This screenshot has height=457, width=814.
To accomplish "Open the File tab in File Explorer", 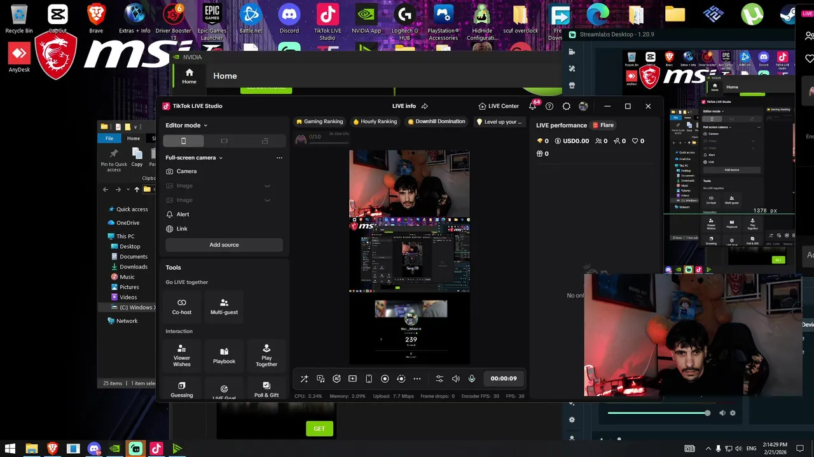I will coord(109,138).
